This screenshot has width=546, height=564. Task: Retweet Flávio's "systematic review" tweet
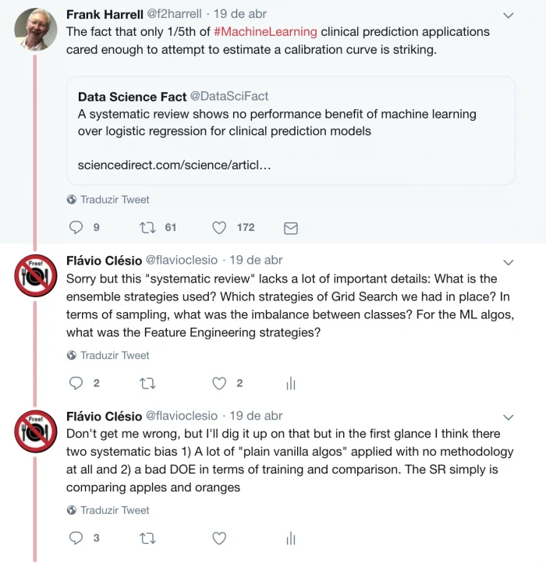tap(147, 384)
